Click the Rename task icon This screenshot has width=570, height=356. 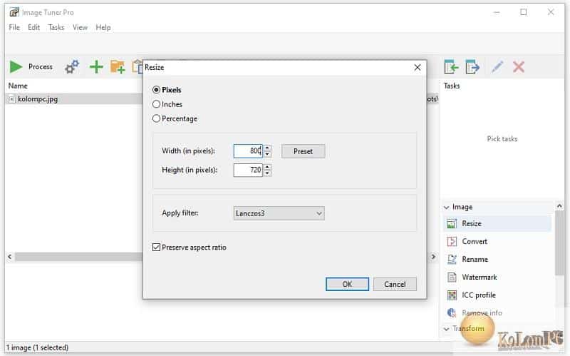tap(452, 259)
